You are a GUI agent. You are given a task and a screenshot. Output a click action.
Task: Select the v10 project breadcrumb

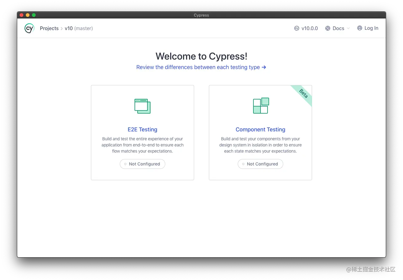tap(69, 28)
